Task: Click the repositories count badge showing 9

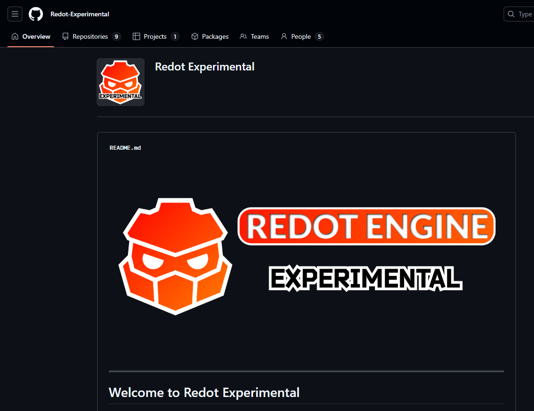Action: click(x=117, y=36)
